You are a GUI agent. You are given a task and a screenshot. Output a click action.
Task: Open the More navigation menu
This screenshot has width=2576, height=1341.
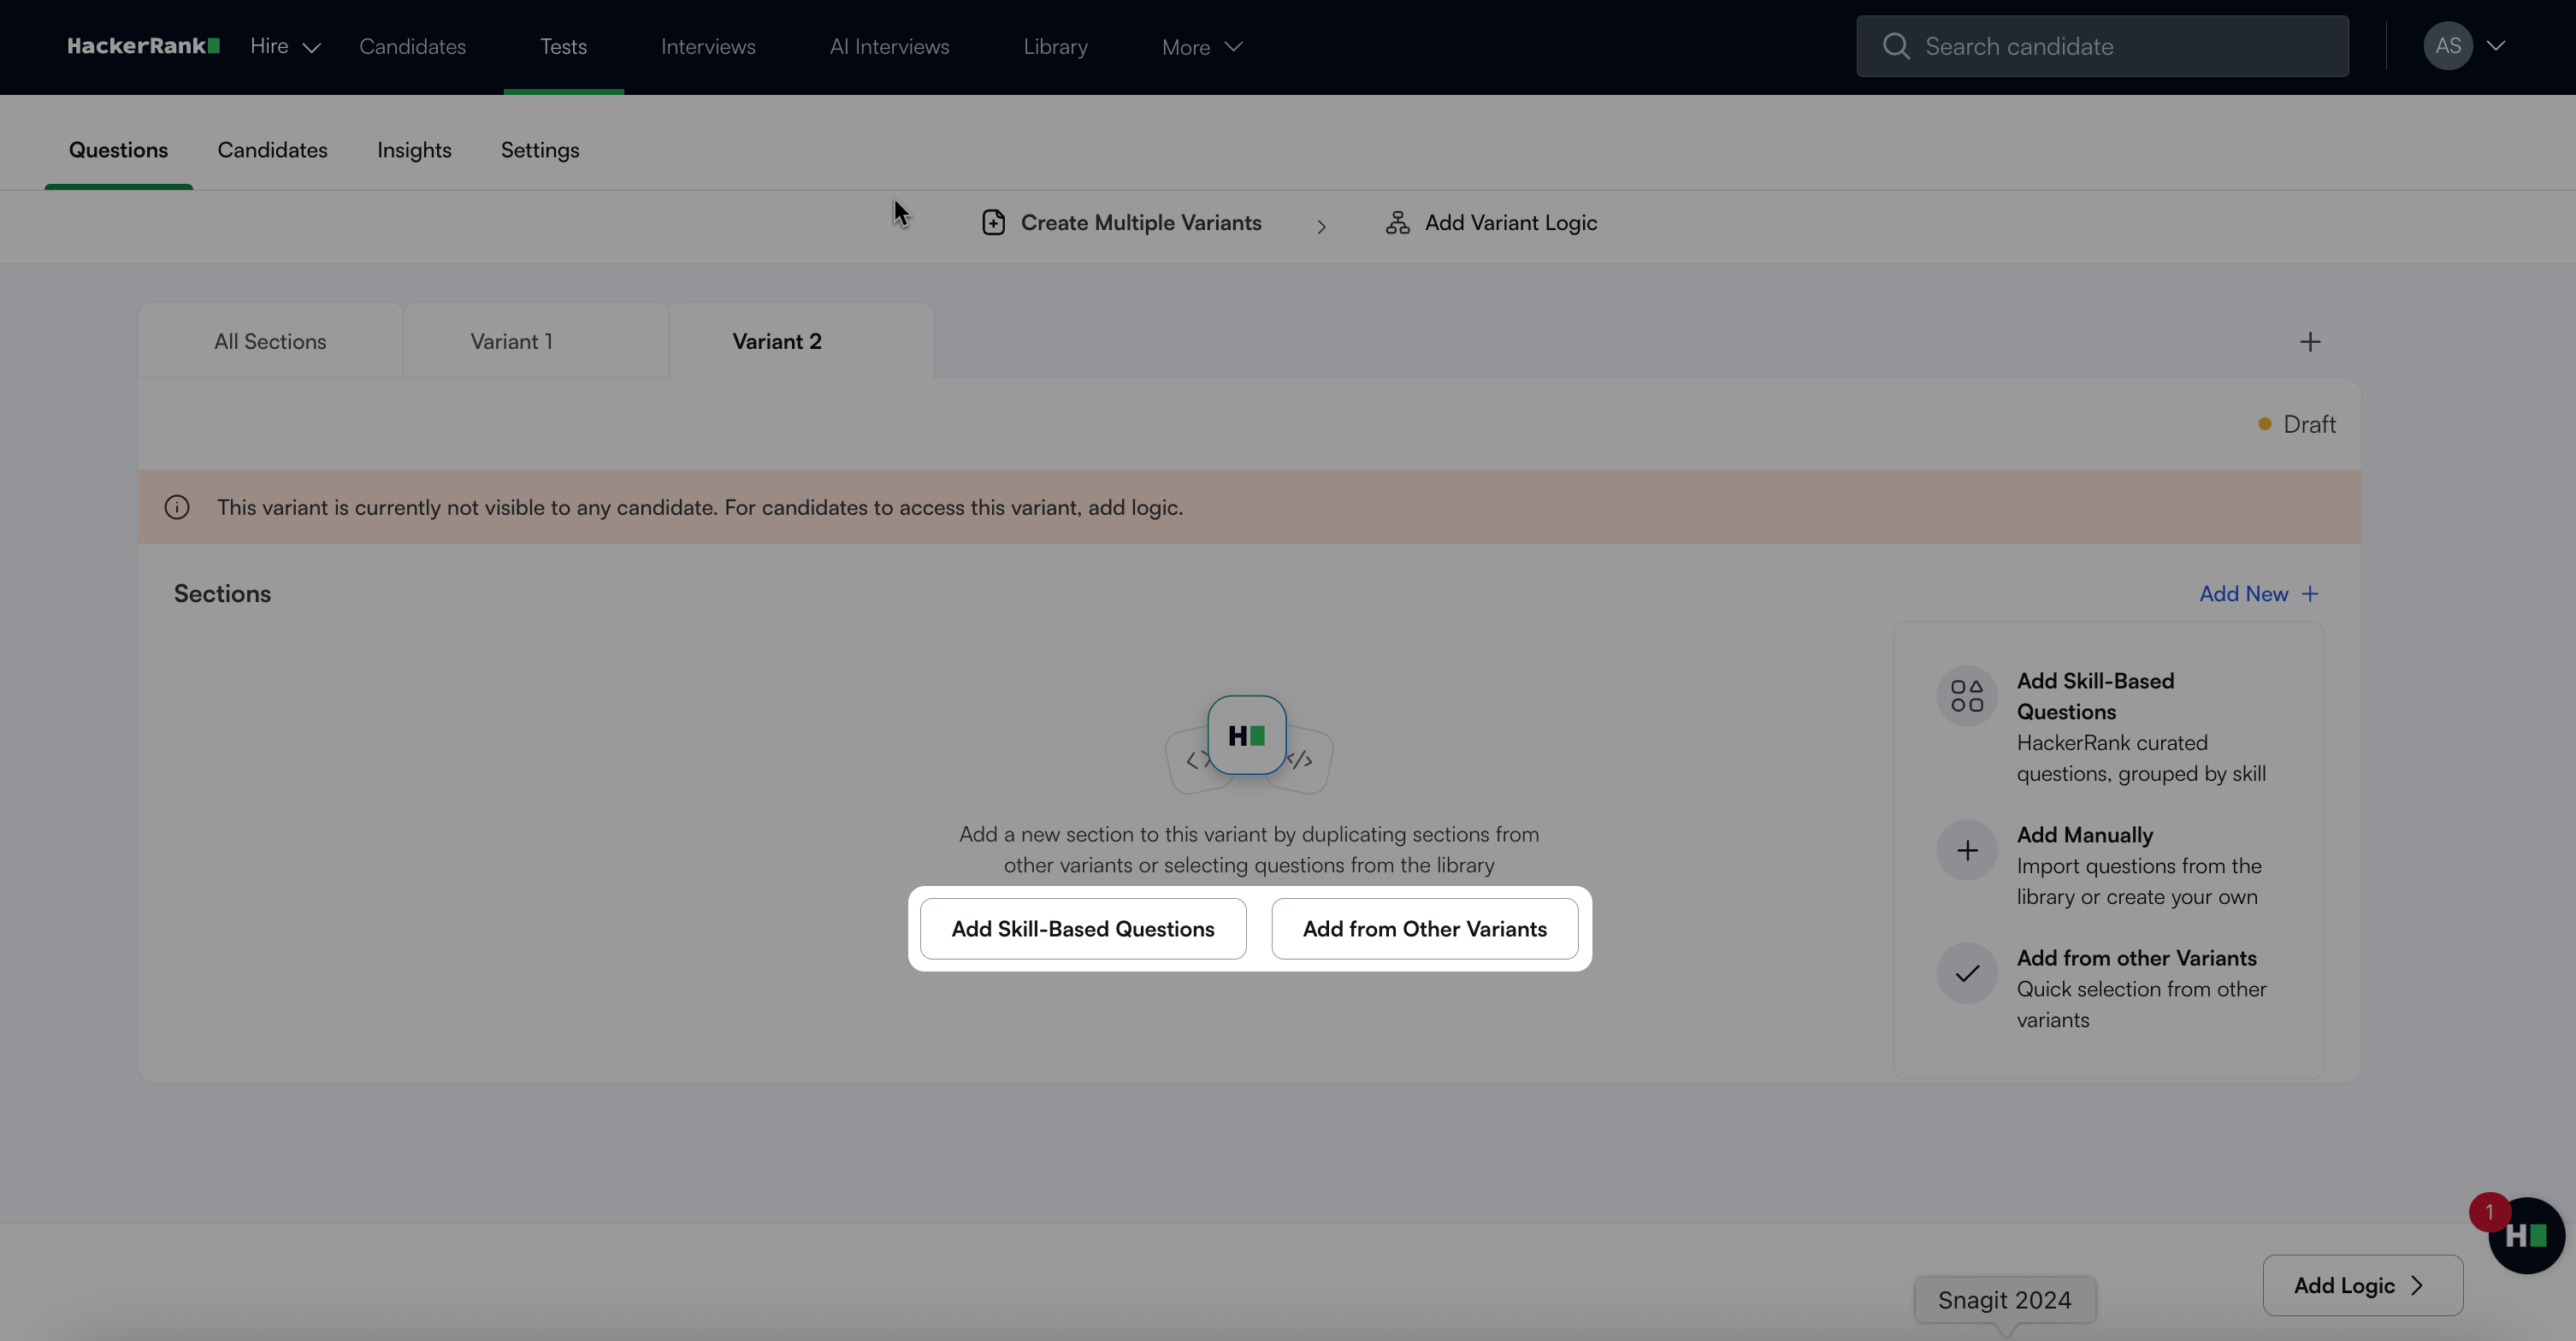(1201, 47)
